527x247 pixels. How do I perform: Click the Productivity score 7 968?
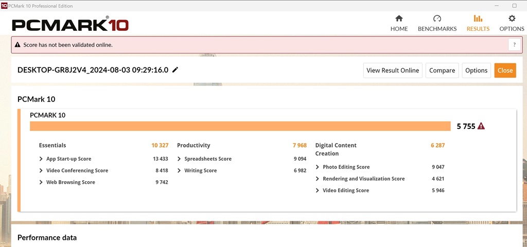coord(300,145)
